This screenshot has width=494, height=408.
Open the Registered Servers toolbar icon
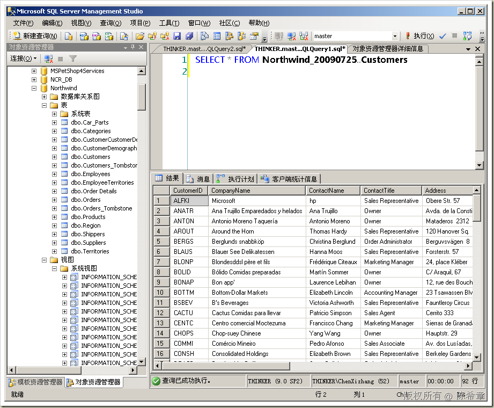pyautogui.click(x=204, y=37)
